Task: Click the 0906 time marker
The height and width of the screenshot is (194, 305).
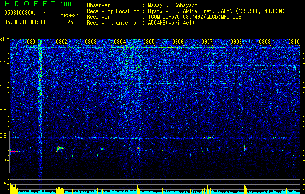Action: point(178,42)
